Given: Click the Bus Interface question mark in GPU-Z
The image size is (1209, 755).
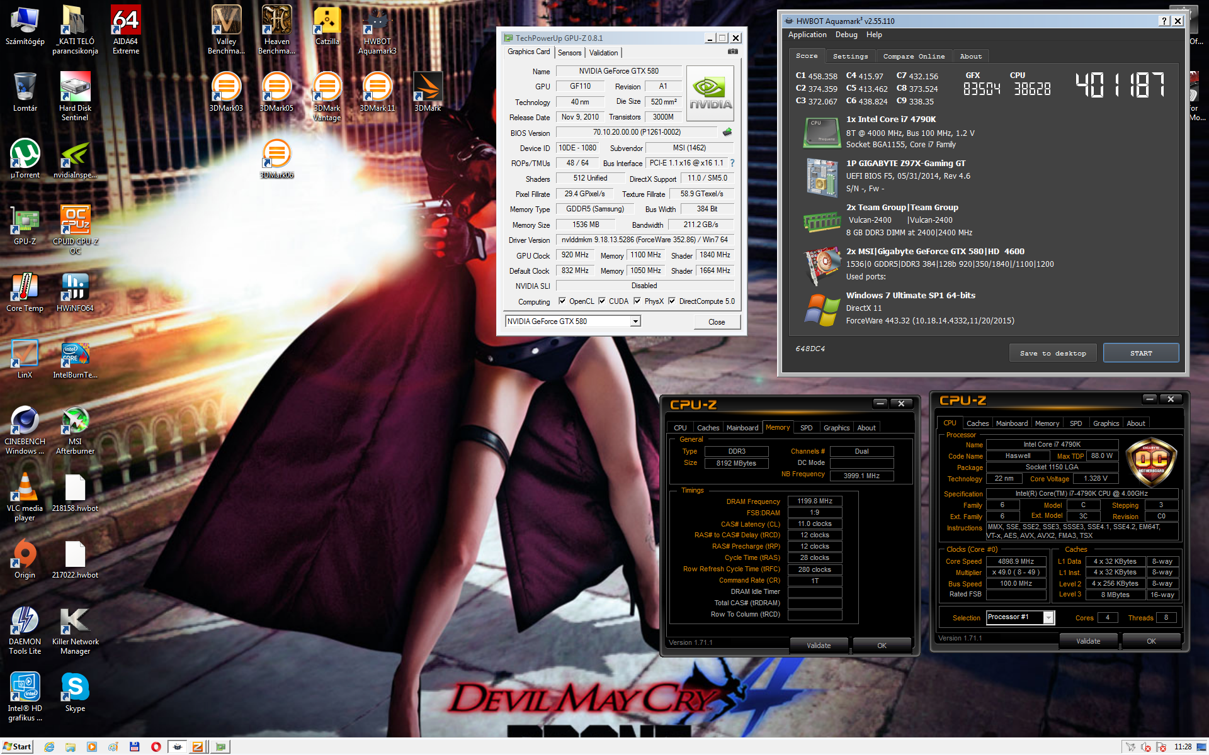Looking at the screenshot, I should coord(732,163).
